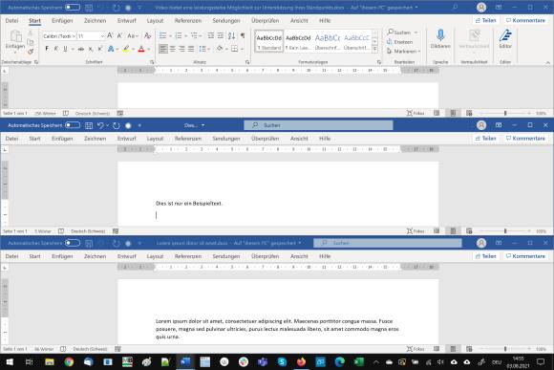
Task: Select the Standard style in the gallery
Action: tap(268, 41)
